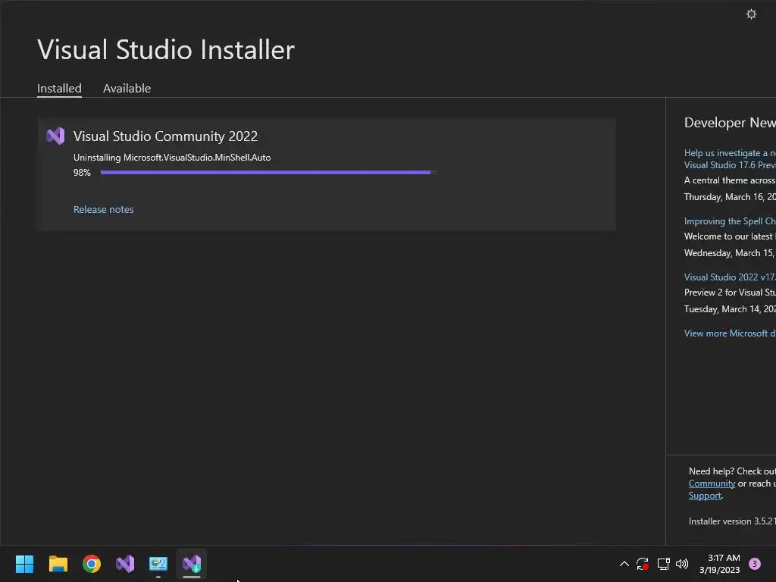776x582 pixels.
Task: Open the Community help link
Action: (x=712, y=483)
